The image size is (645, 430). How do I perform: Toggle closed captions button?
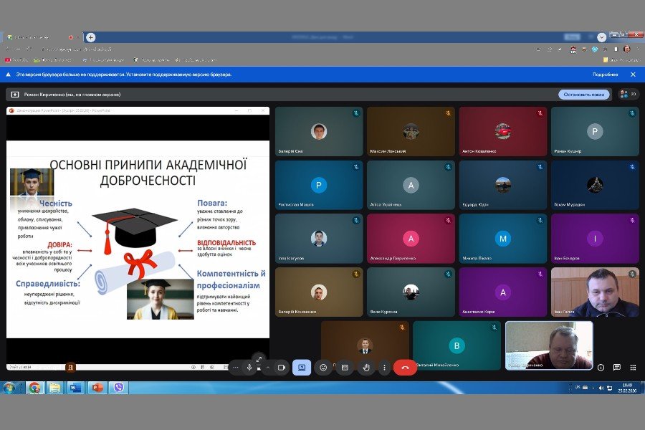345,368
